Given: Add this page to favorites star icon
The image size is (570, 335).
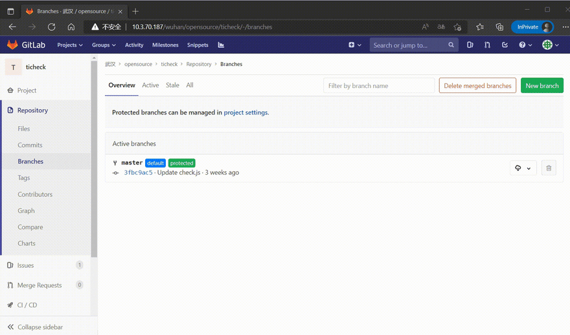Looking at the screenshot, I should (x=457, y=27).
